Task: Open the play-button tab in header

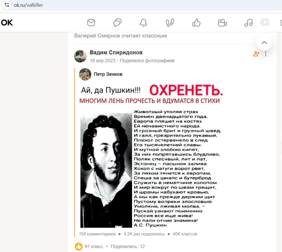Action: 264,22
